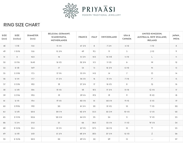Select the United Kingdom, Australia header
The height and width of the screenshot is (143, 183).
pos(152,37)
